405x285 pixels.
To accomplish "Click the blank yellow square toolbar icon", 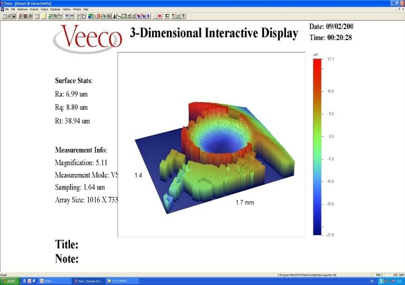I will coord(44,16).
